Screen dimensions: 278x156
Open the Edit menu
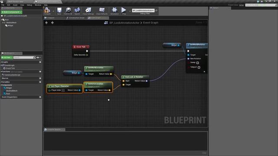pyautogui.click(x=9, y=5)
